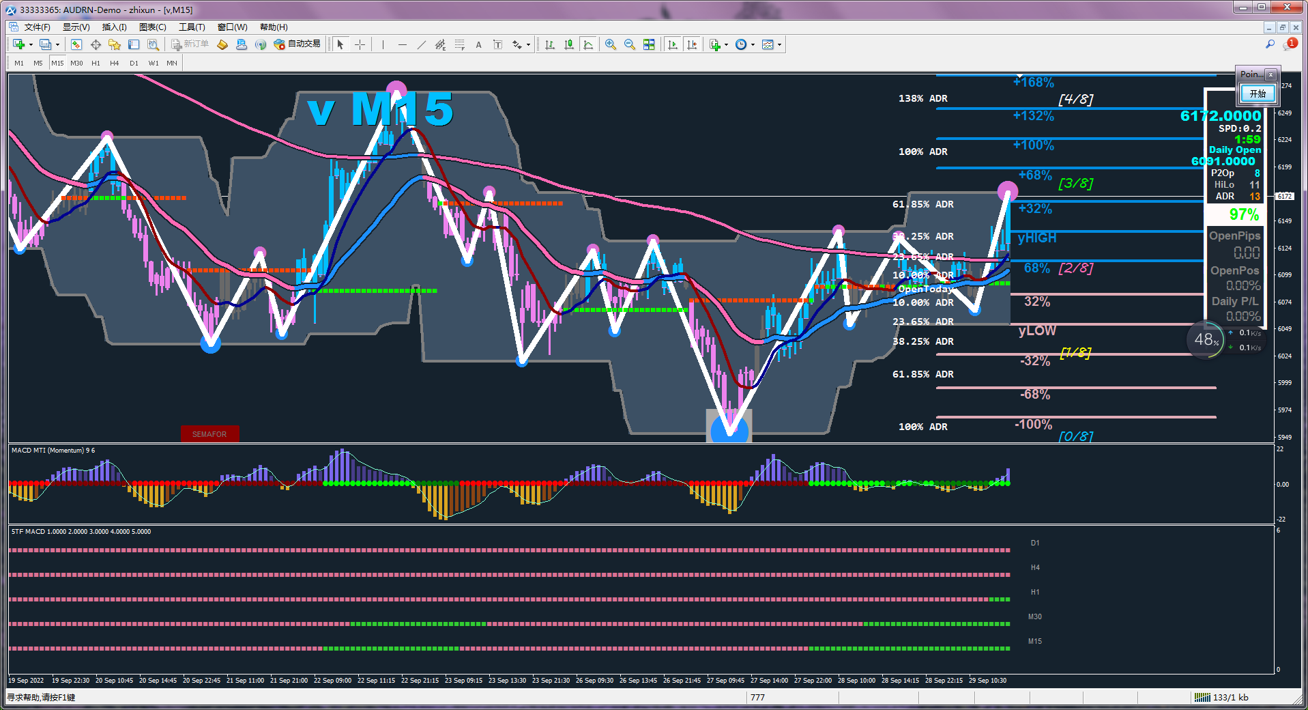Click the search magnifier in the top right

pyautogui.click(x=1270, y=44)
